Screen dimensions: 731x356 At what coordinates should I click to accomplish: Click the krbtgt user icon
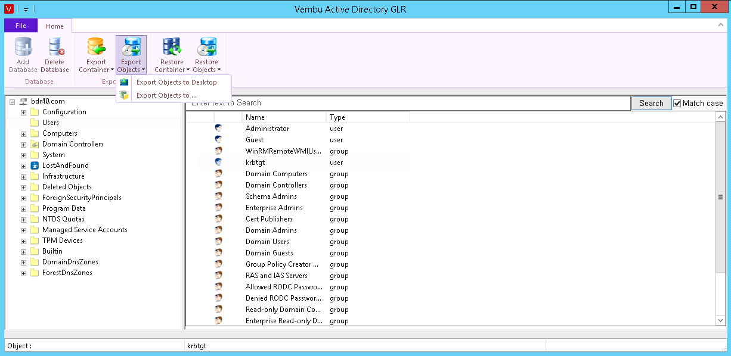[219, 163]
